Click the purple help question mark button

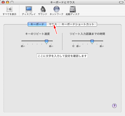(114, 106)
